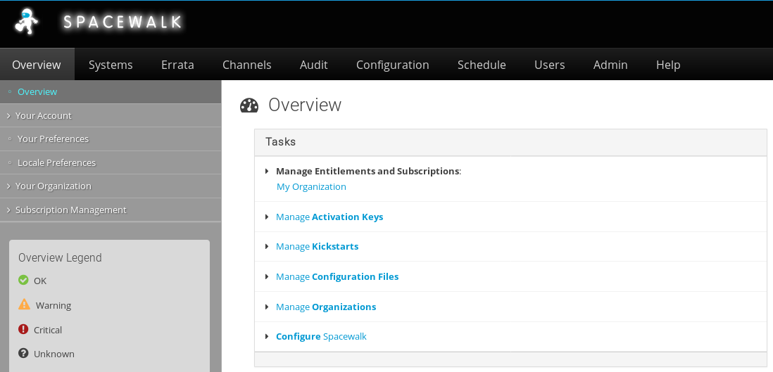Open the Errata menu tab
Image resolution: width=773 pixels, height=372 pixels.
(x=177, y=65)
